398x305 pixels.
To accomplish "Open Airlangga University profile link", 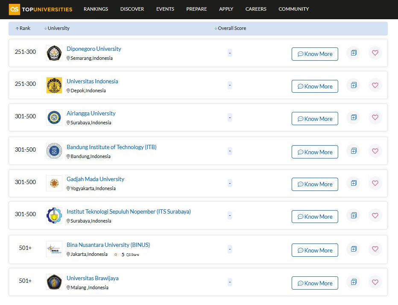I will click(91, 114).
